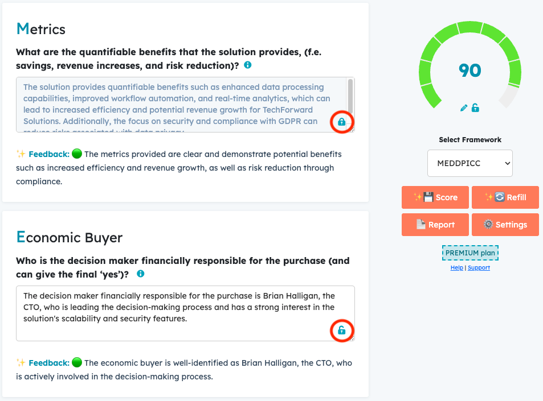
Task: Click the PREMIUM plan badge
Action: click(470, 253)
